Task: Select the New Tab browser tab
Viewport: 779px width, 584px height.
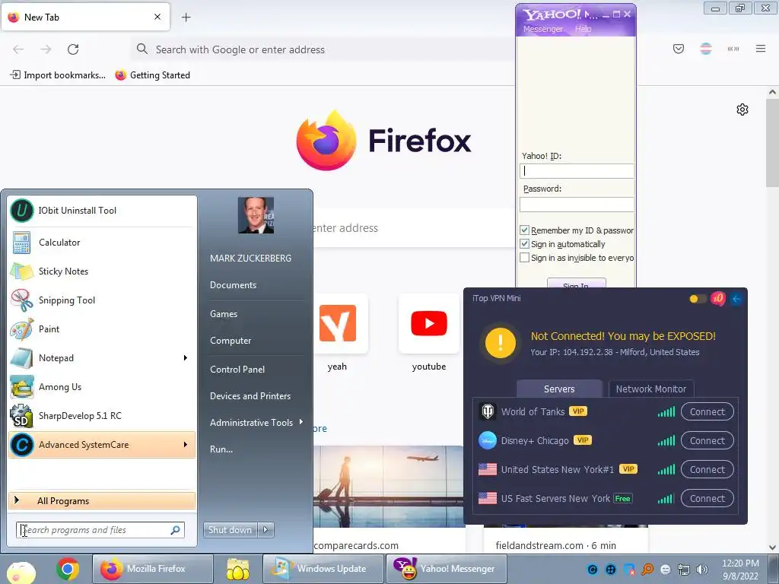Action: coord(85,17)
